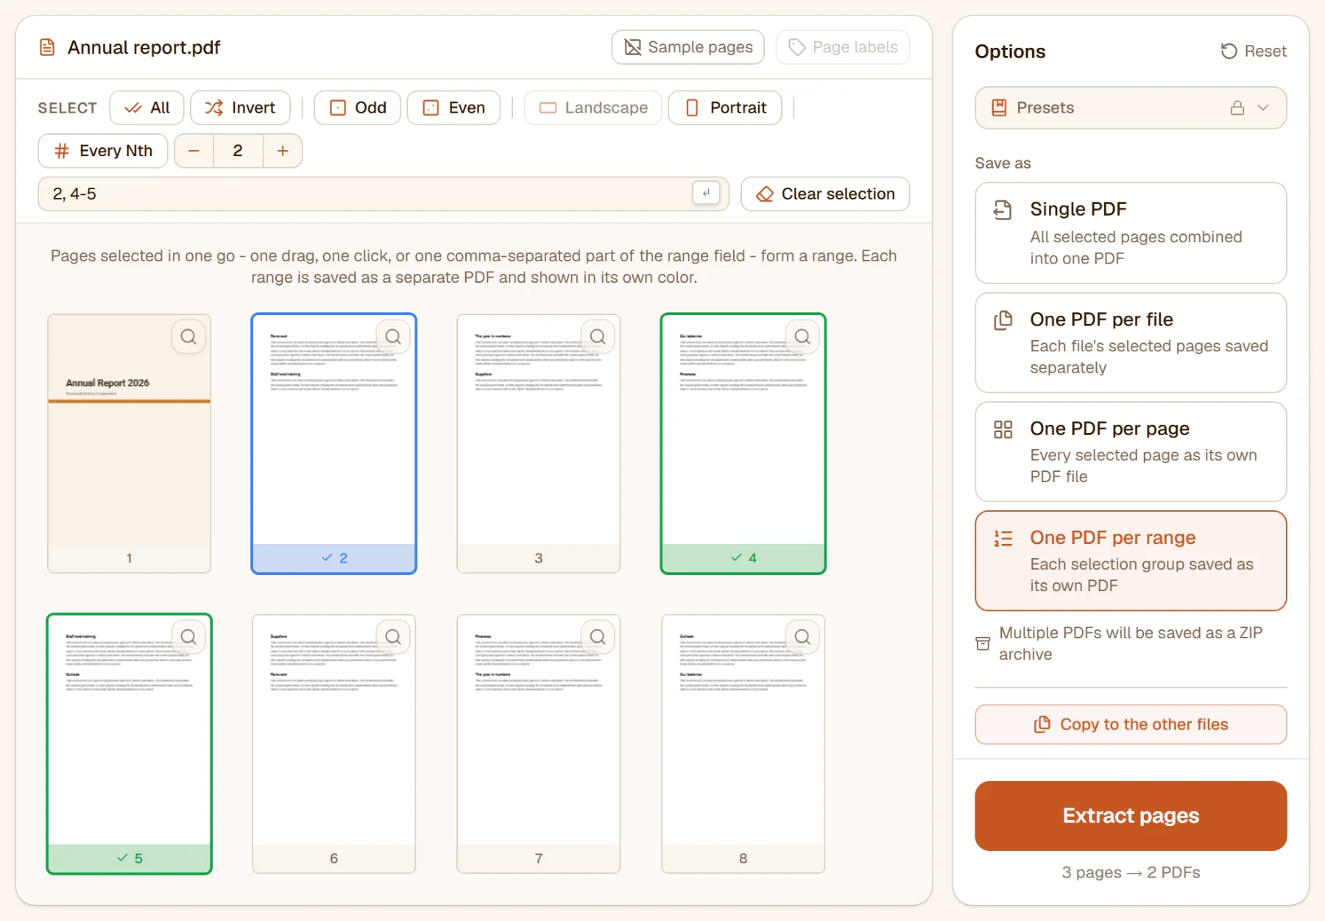
Task: Open Page labels
Action: coord(843,47)
